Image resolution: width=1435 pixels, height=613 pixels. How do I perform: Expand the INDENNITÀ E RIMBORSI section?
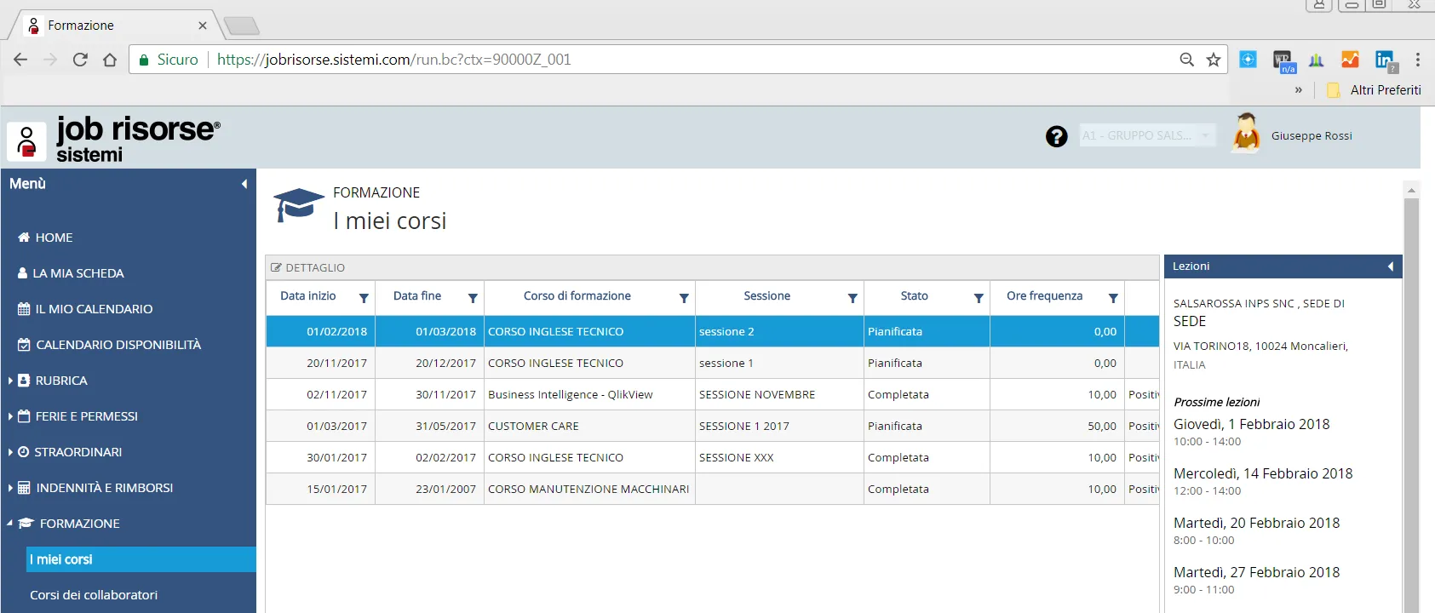(104, 488)
